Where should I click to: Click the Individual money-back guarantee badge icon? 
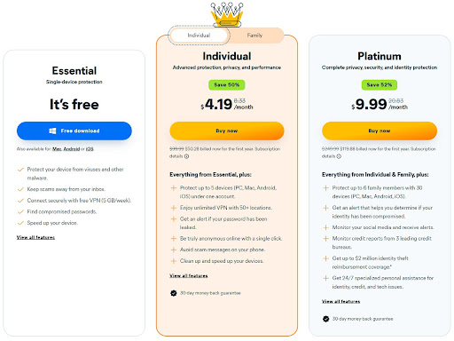click(x=174, y=293)
